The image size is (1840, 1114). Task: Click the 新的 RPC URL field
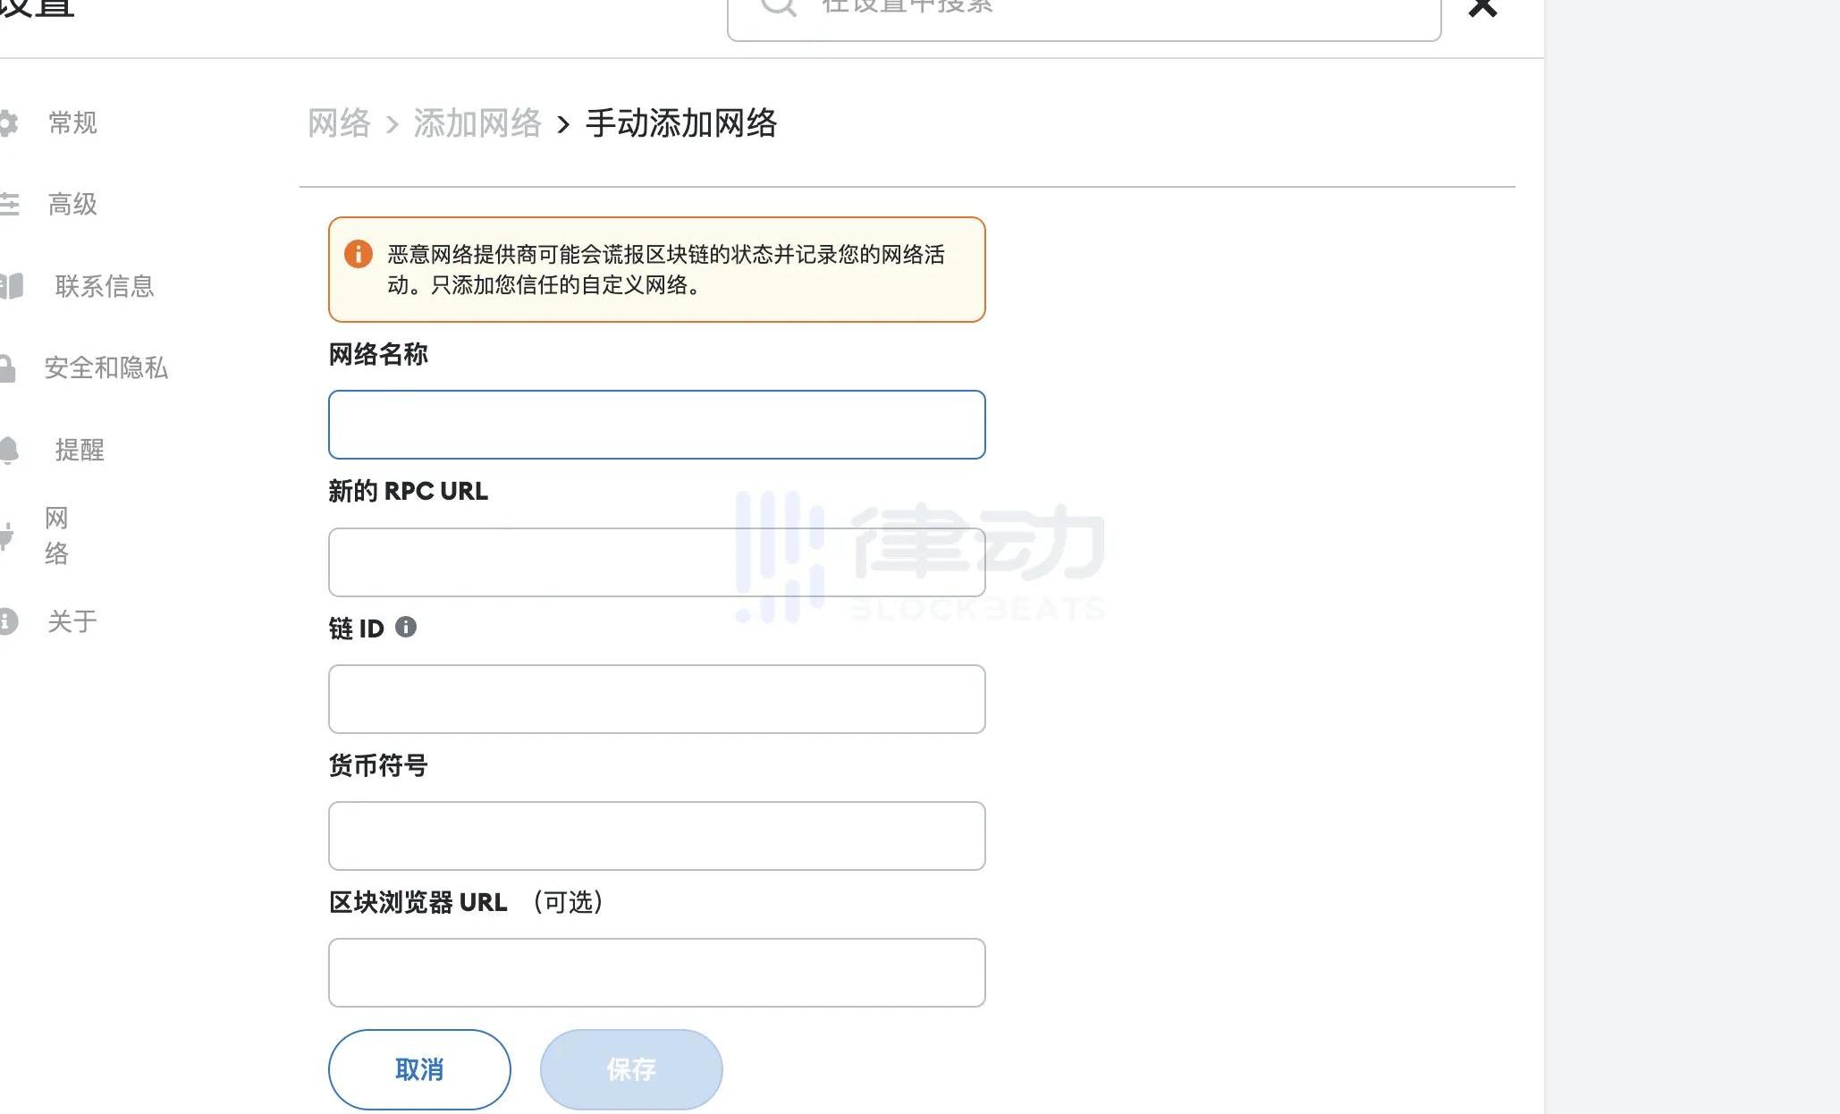(x=656, y=562)
